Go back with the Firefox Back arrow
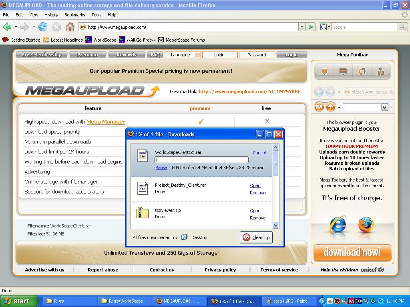The height and width of the screenshot is (307, 410). coord(7,27)
